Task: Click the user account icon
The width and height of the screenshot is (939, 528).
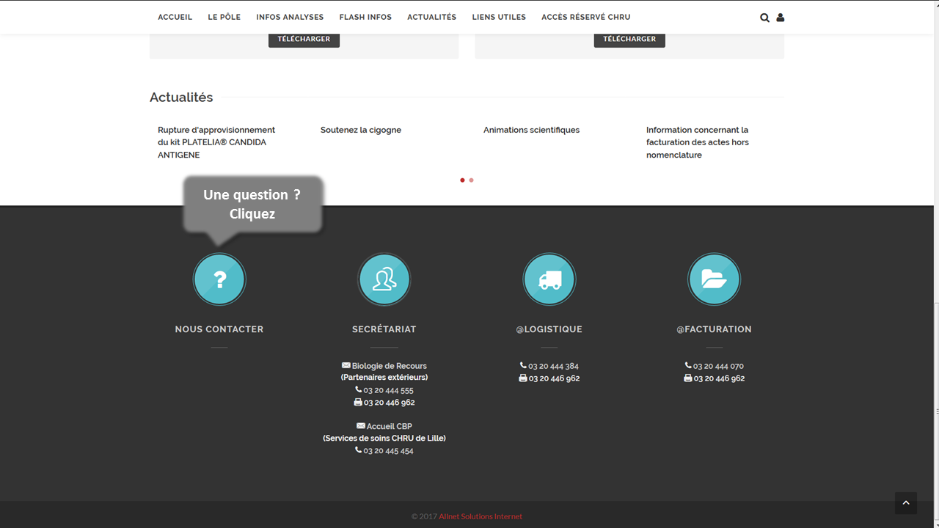Action: pos(780,18)
